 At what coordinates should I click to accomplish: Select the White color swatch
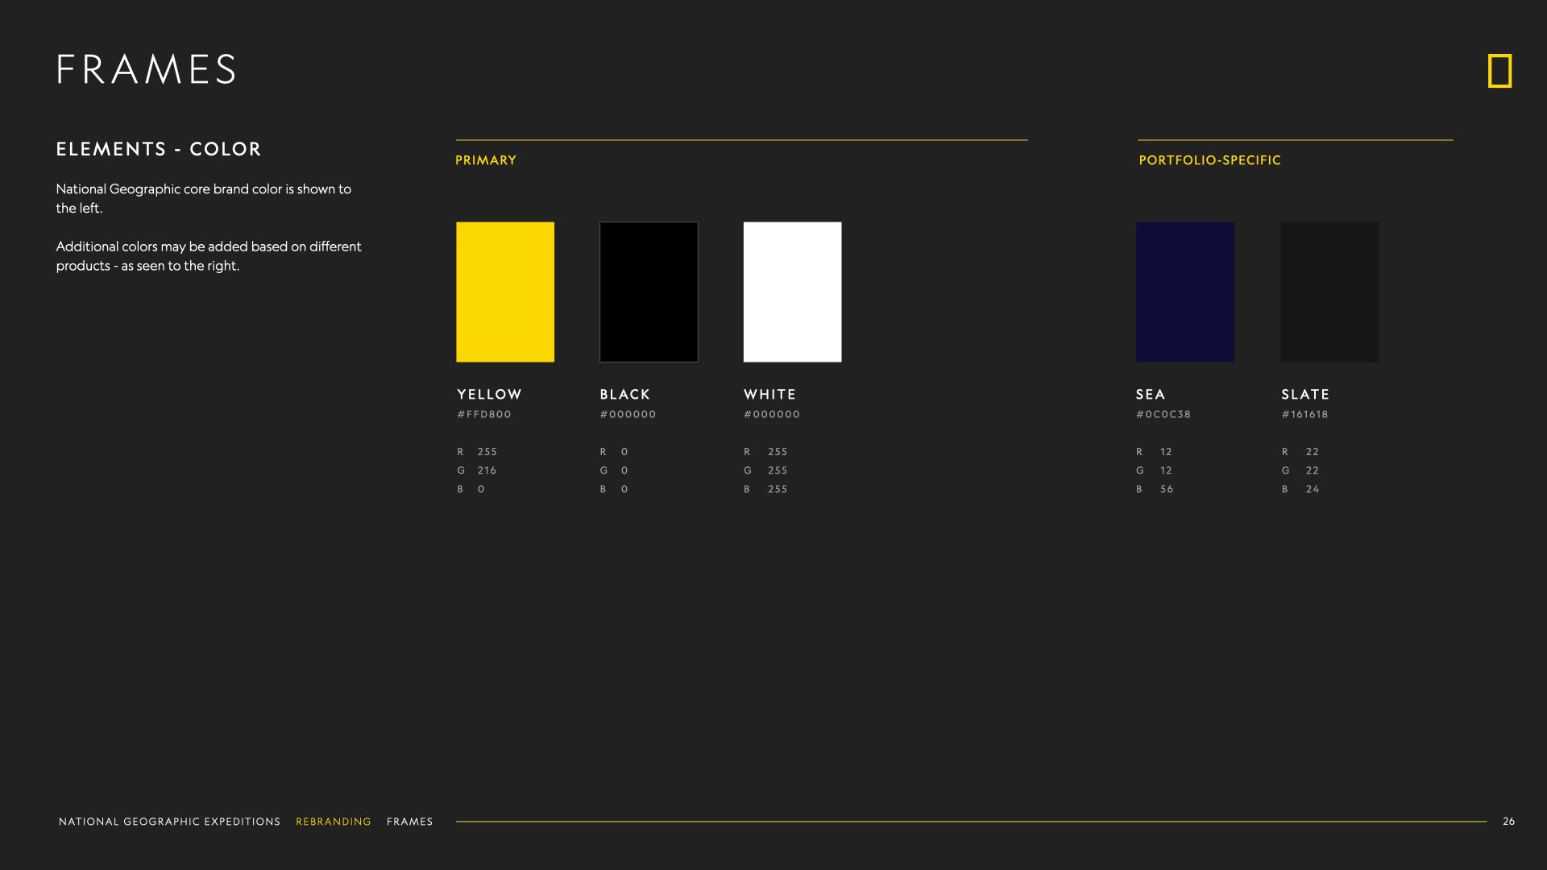tap(792, 292)
